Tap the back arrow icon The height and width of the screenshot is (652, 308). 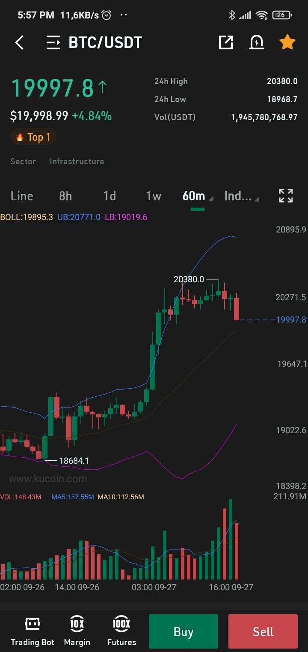[19, 42]
